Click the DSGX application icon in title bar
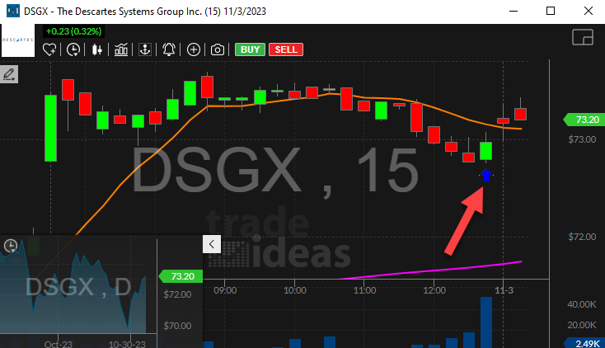This screenshot has height=348, width=605. (12, 12)
